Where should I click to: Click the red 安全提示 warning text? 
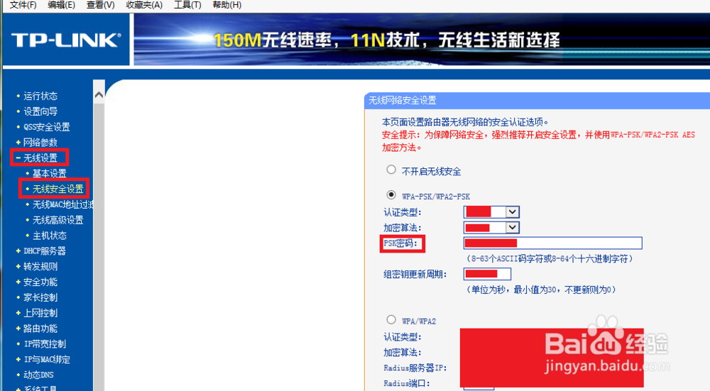(x=538, y=141)
